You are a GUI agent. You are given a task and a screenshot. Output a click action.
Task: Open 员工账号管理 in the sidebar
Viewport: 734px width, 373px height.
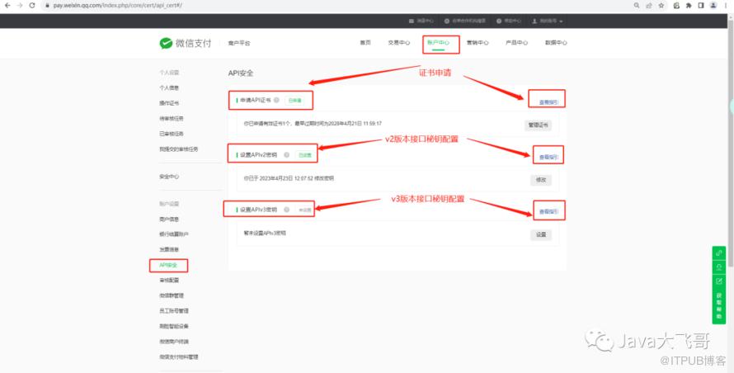point(174,310)
